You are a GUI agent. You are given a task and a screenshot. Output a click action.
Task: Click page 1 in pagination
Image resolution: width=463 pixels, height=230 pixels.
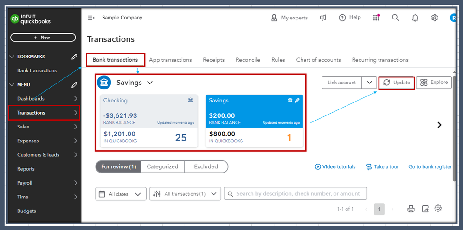[379, 209]
